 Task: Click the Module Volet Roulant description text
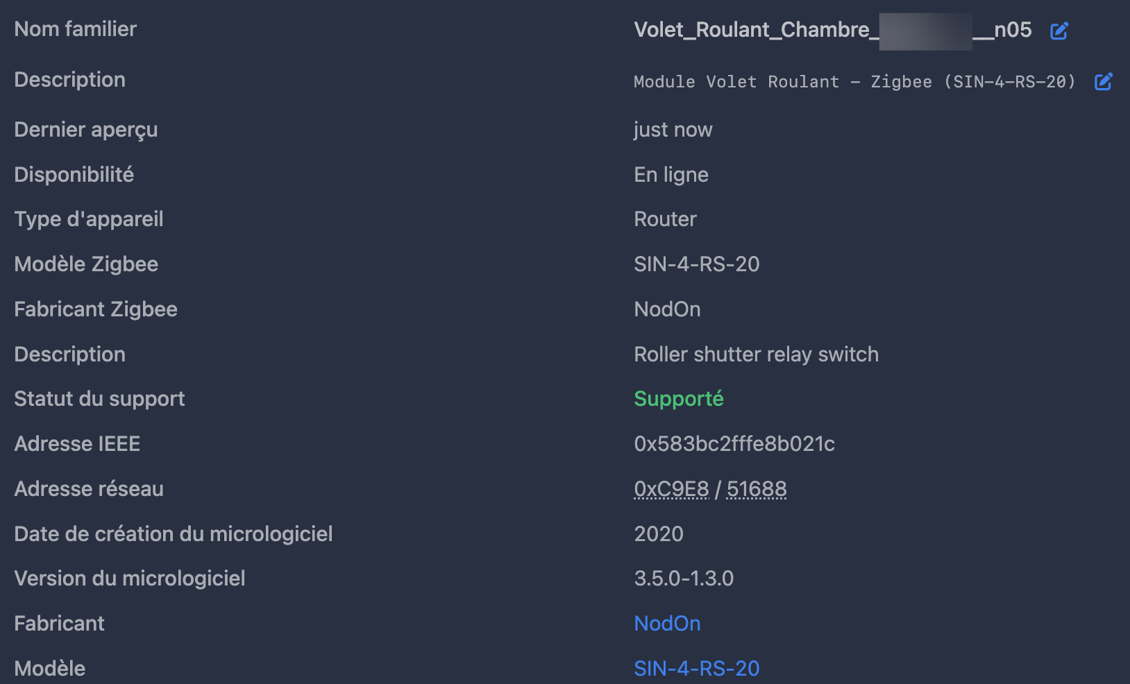click(x=854, y=82)
